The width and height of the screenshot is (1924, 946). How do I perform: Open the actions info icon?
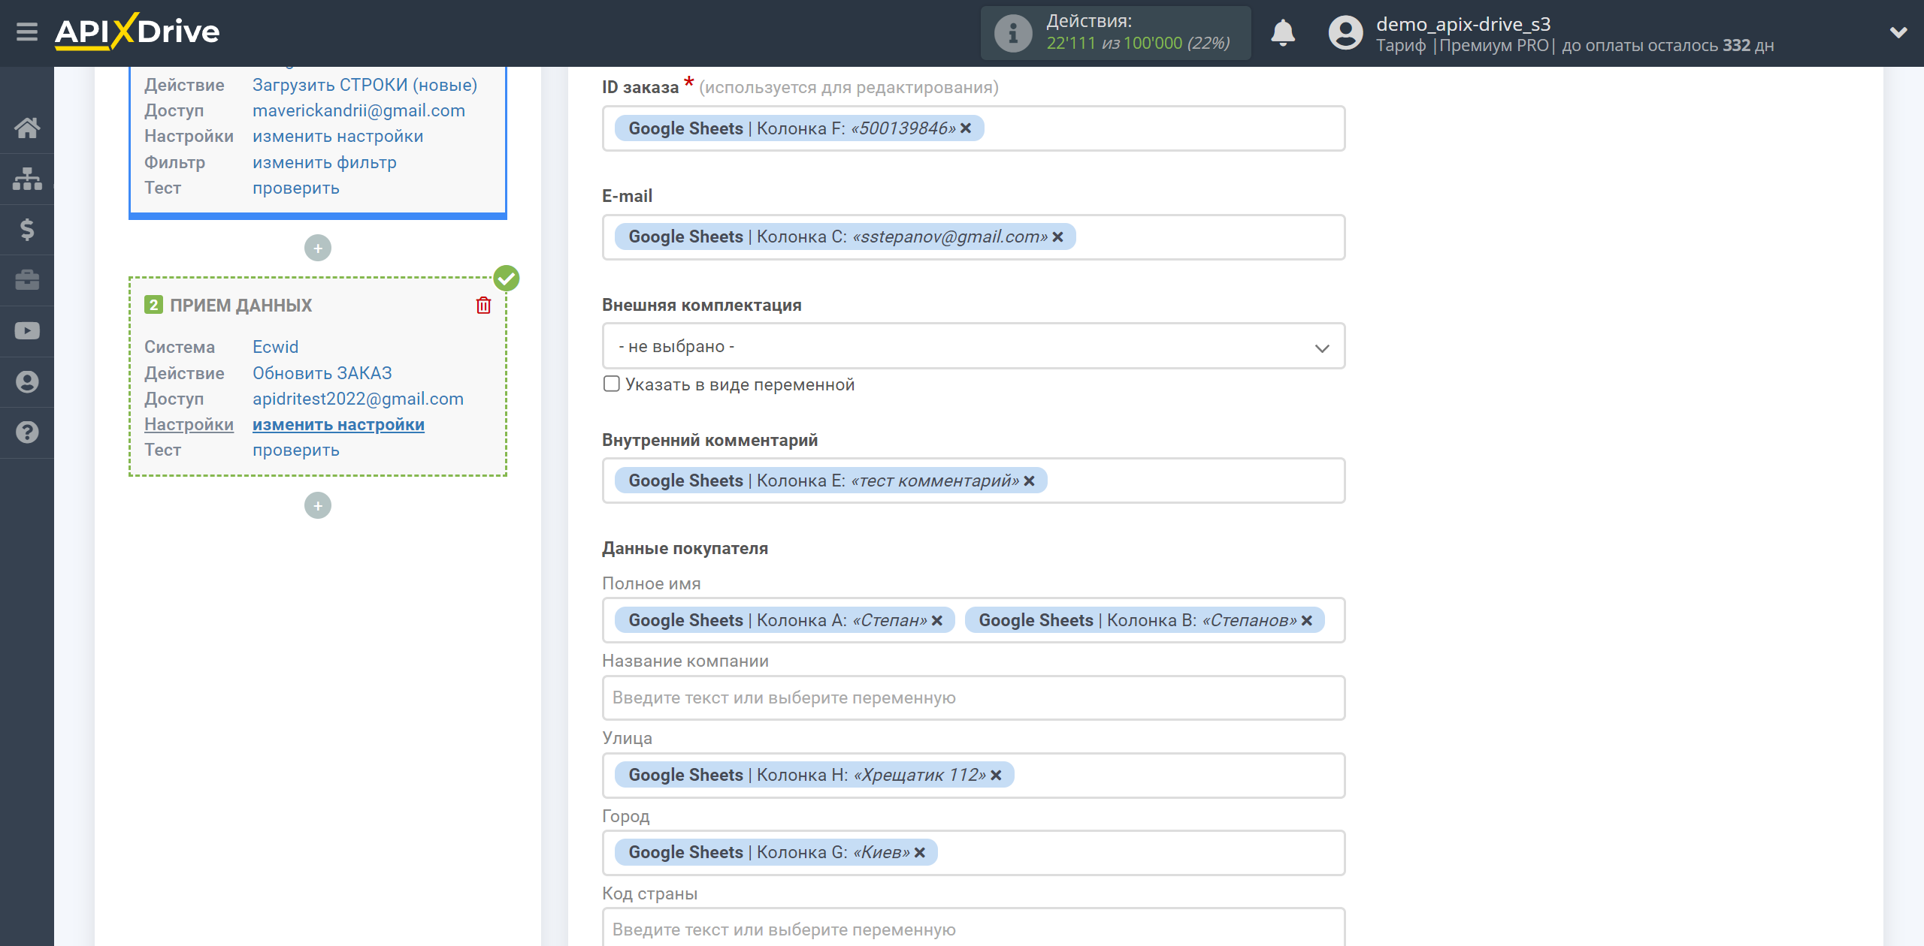1012,33
